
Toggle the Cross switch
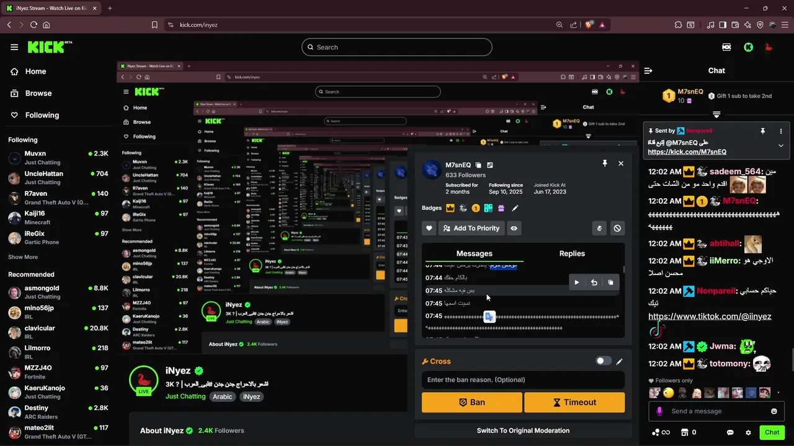[x=604, y=361]
